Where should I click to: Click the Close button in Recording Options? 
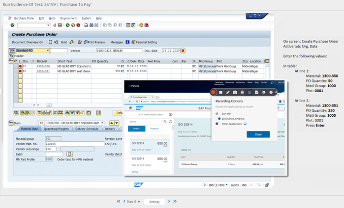click(x=258, y=134)
